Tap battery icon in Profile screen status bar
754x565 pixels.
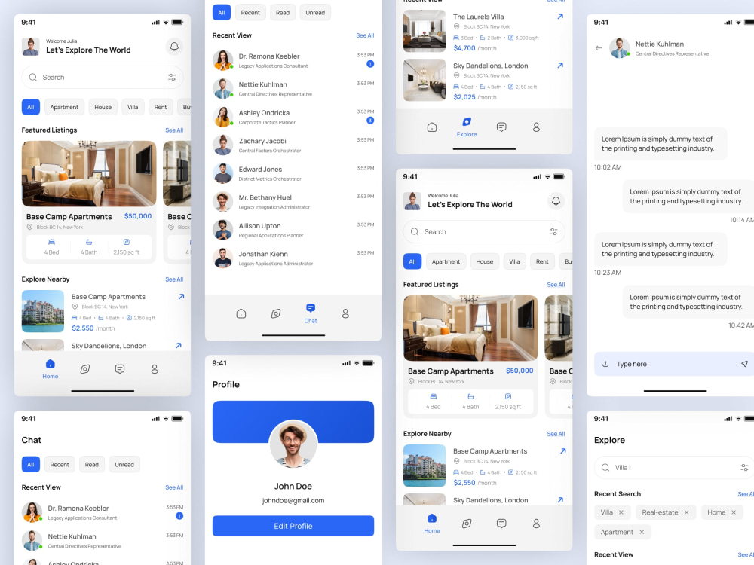coord(369,363)
